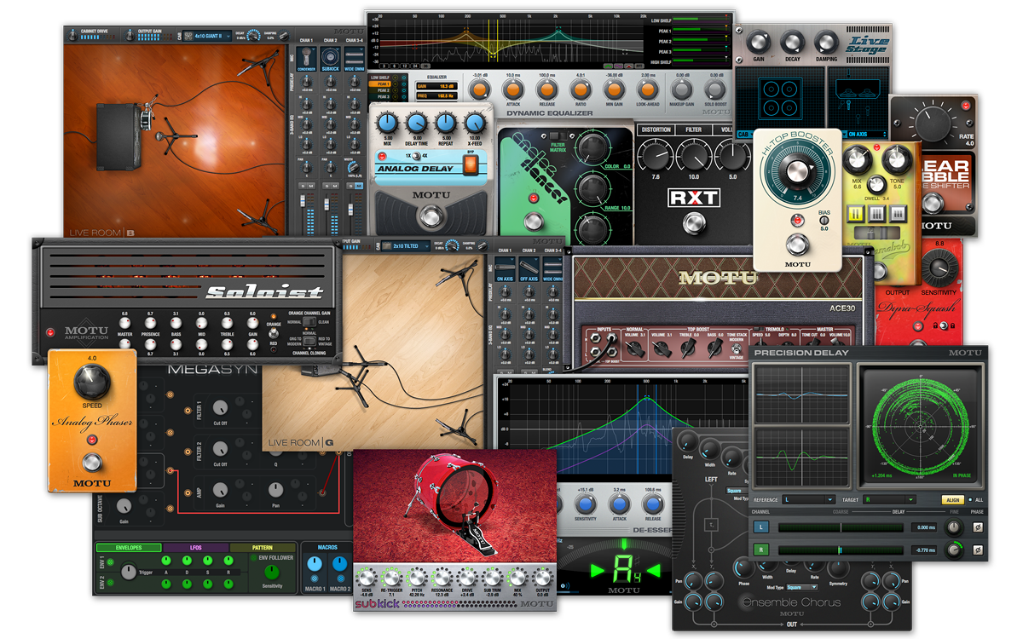Image resolution: width=1023 pixels, height=639 pixels.
Task: Toggle the Filter Matrix switch on green pedal
Action: coord(558,136)
